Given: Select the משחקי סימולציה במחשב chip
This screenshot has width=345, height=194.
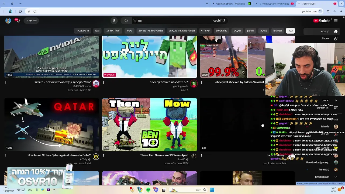Looking at the screenshot, I should (x=151, y=31).
